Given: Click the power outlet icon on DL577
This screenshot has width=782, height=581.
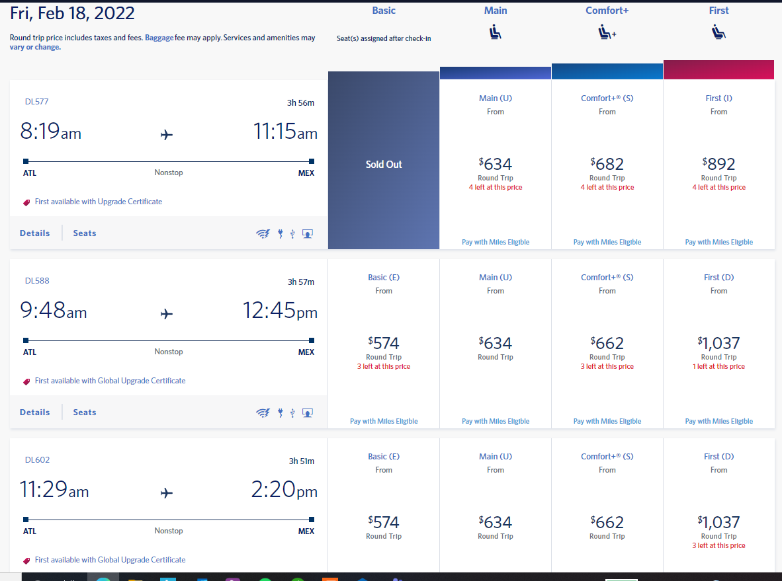Looking at the screenshot, I should point(280,233).
